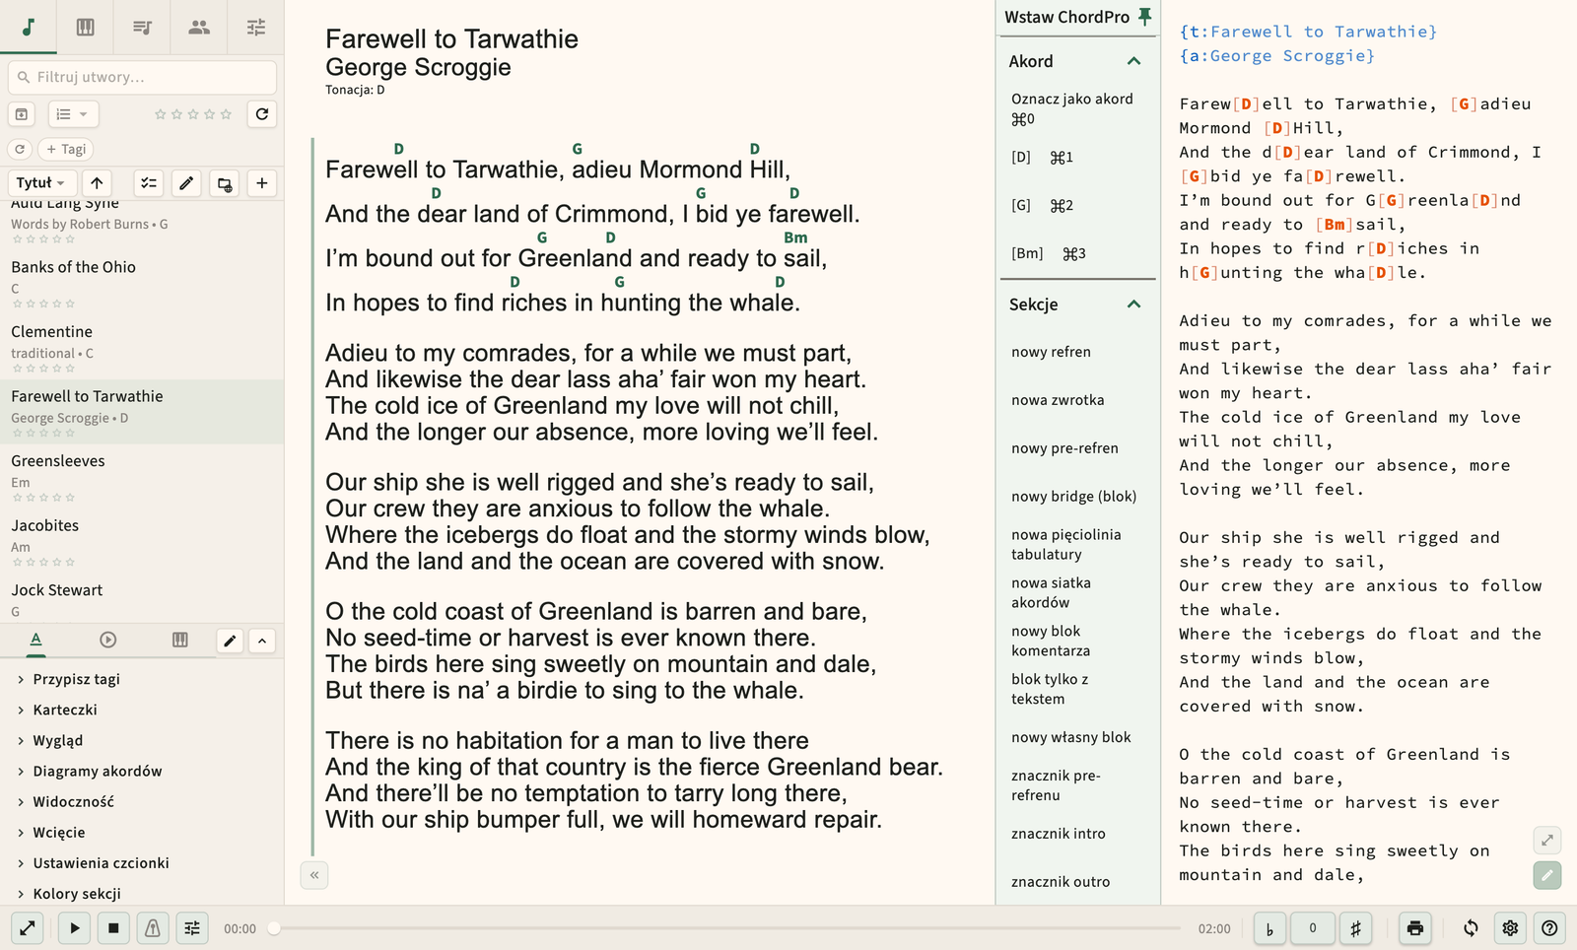Expand the Karteczki section
1577x950 pixels.
click(x=142, y=710)
